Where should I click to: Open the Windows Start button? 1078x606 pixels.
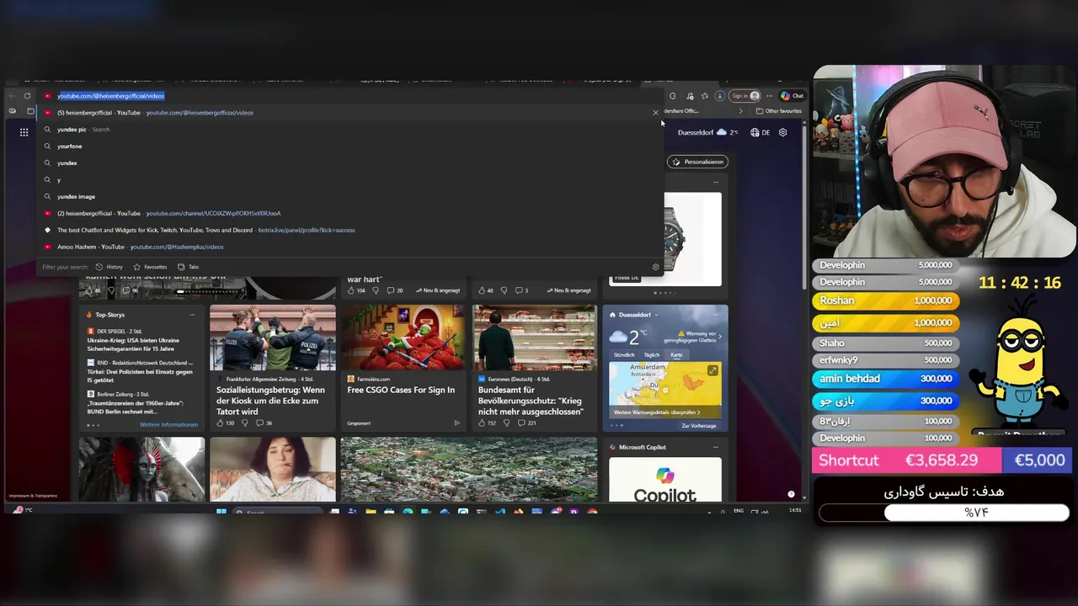(221, 512)
